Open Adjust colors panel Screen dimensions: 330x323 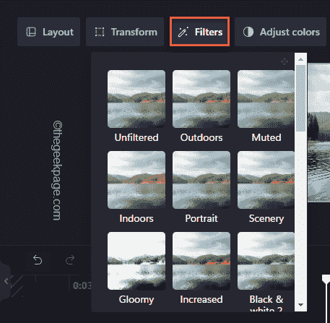coord(280,32)
